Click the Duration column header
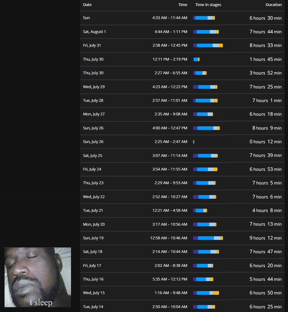This screenshot has width=288, height=312. 273,5
